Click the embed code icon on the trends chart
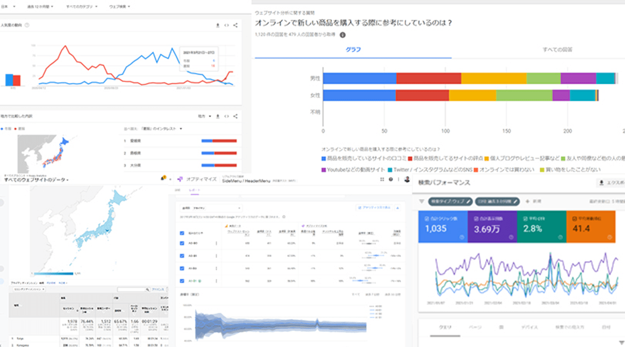The height and width of the screenshot is (347, 625). coord(227,25)
